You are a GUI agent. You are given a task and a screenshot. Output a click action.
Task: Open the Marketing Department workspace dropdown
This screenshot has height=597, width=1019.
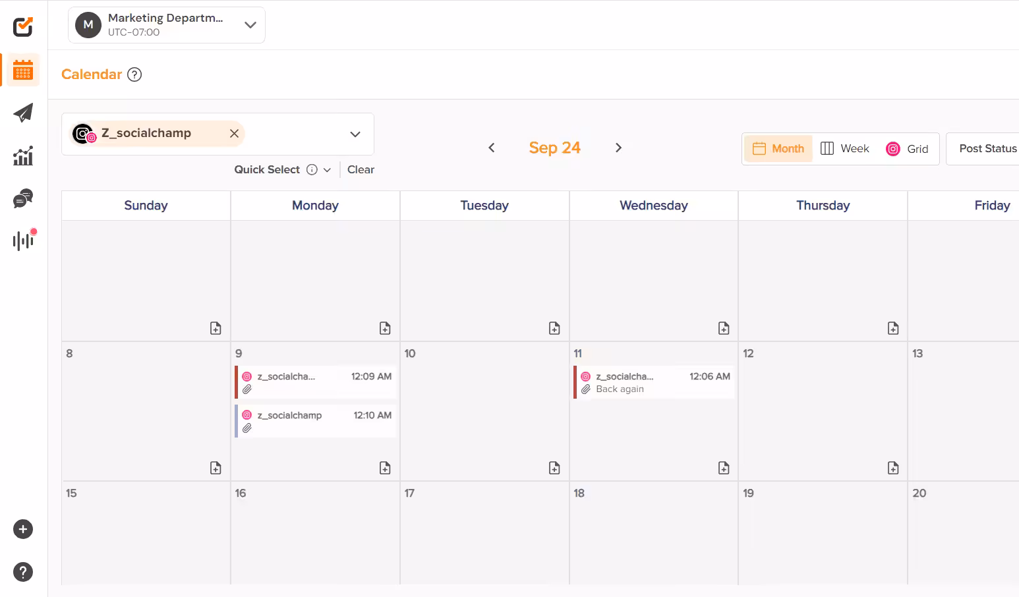(167, 25)
